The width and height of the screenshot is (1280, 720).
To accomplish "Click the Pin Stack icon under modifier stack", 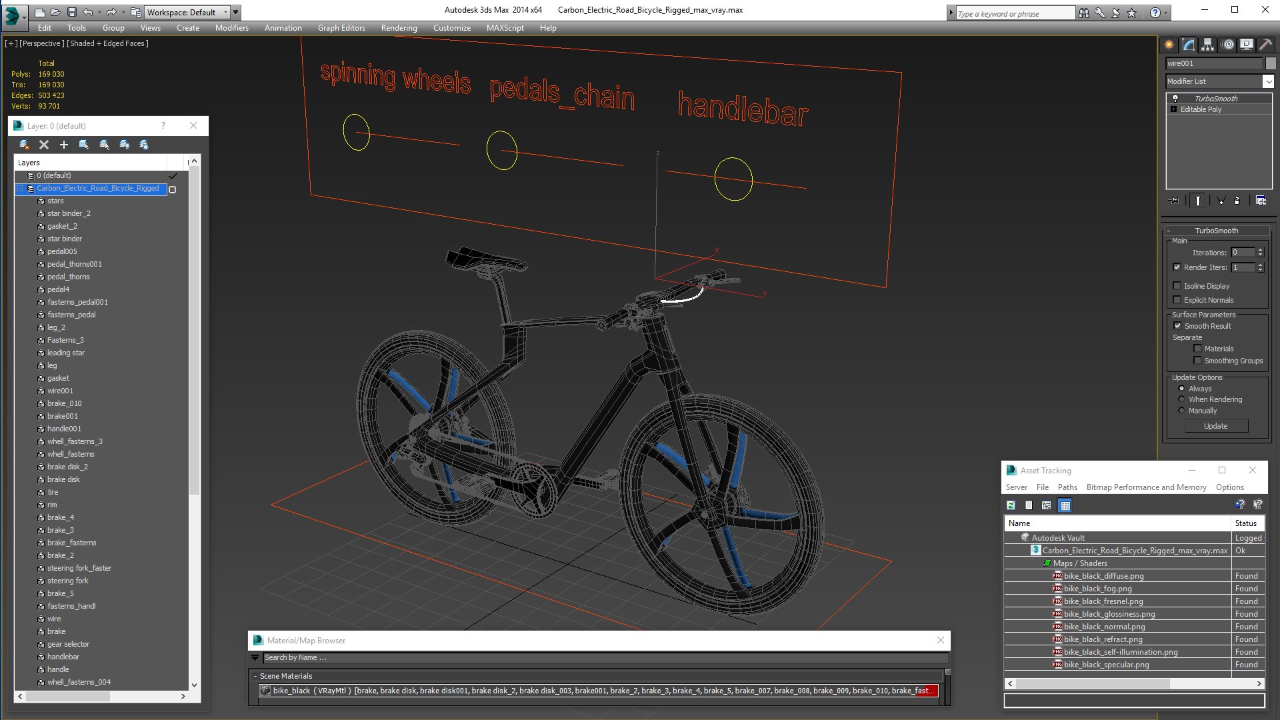I will pyautogui.click(x=1175, y=200).
